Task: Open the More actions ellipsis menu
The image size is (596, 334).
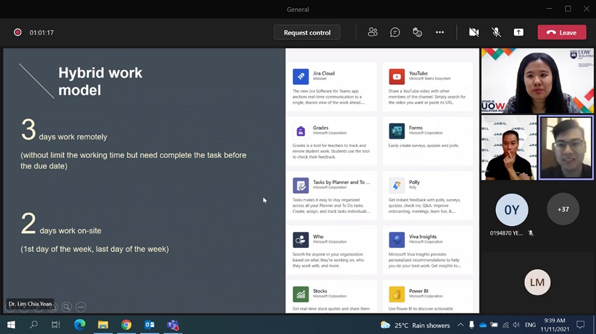Action: (440, 32)
